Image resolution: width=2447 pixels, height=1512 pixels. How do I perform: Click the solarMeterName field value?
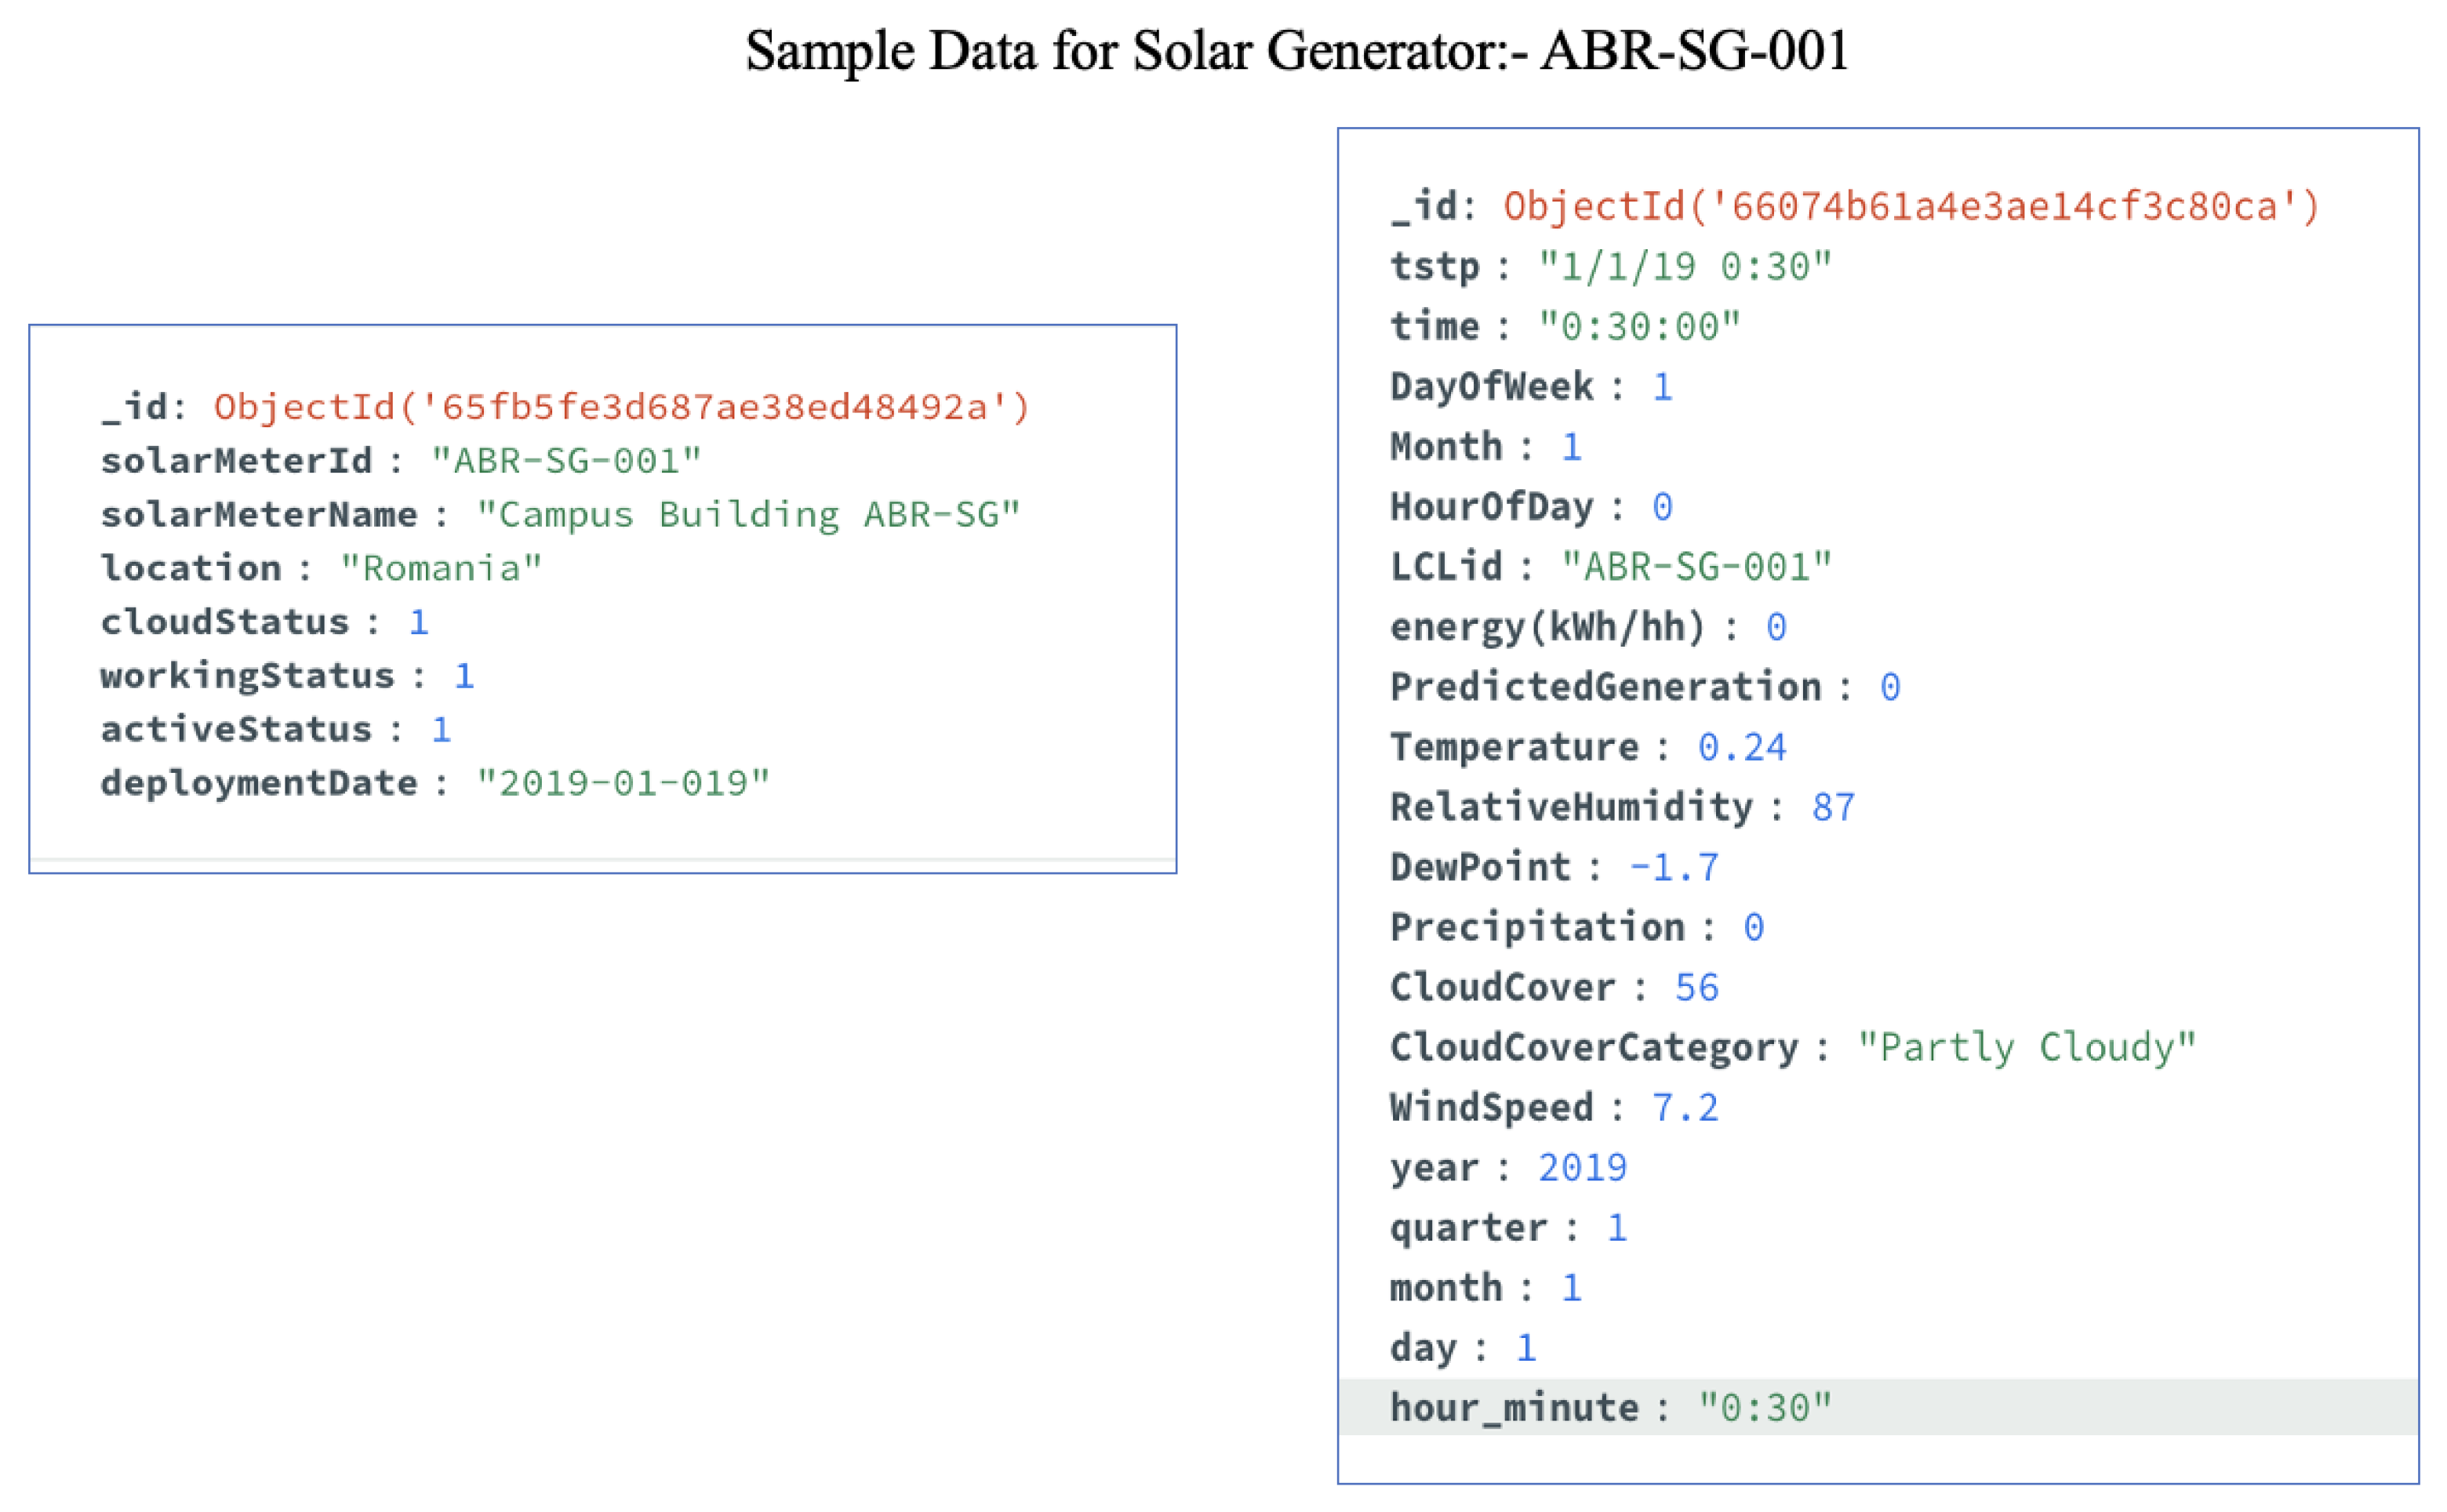pos(747,515)
